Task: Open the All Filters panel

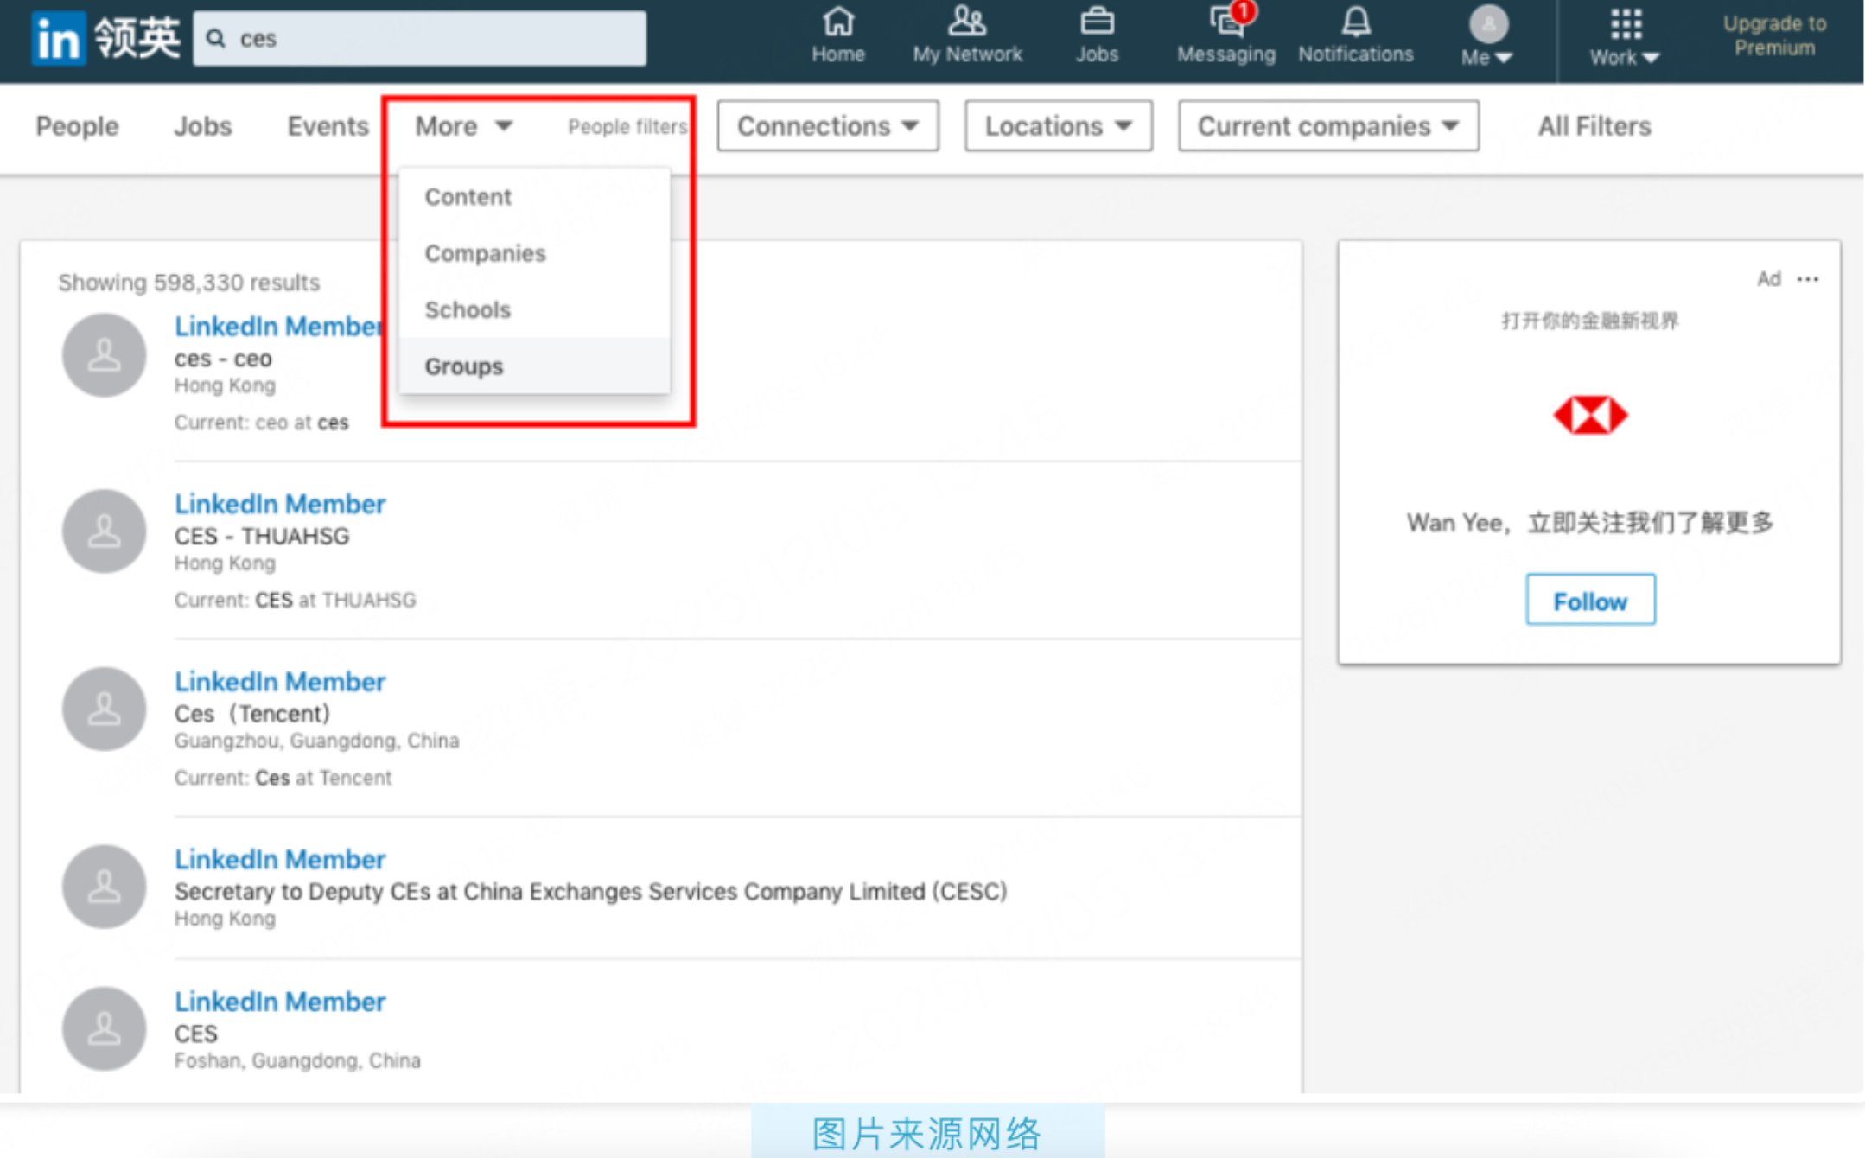Action: (1594, 126)
